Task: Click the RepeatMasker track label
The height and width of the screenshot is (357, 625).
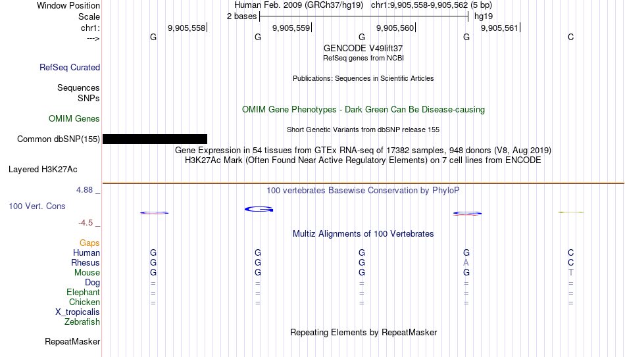Action: 72,341
